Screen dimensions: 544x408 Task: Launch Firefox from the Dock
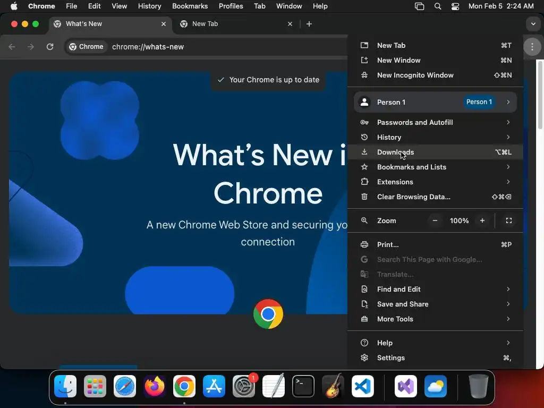(x=155, y=386)
